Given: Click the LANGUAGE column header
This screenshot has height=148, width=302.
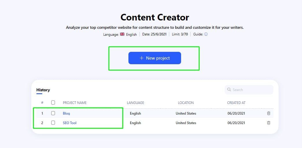Looking at the screenshot, I should (135, 103).
